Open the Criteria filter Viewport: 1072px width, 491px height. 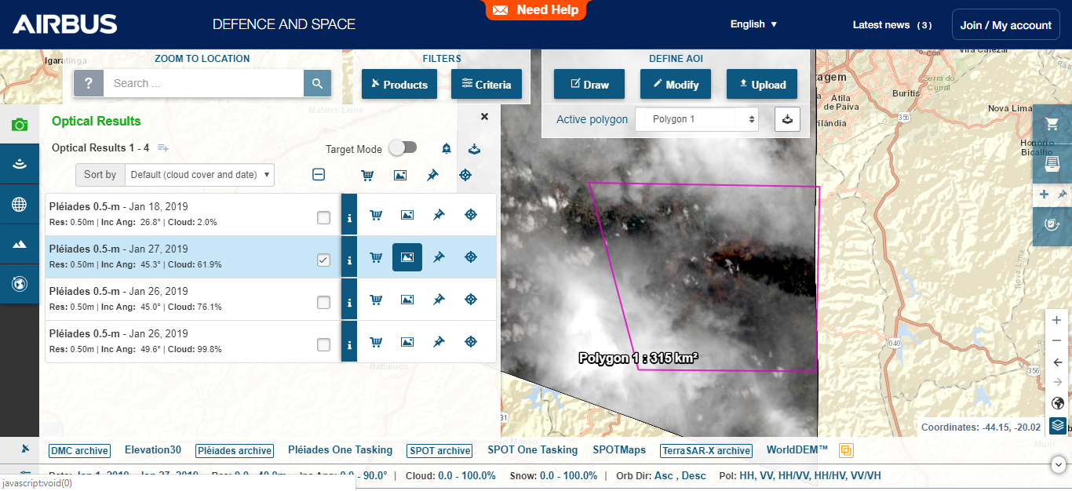pyautogui.click(x=487, y=85)
